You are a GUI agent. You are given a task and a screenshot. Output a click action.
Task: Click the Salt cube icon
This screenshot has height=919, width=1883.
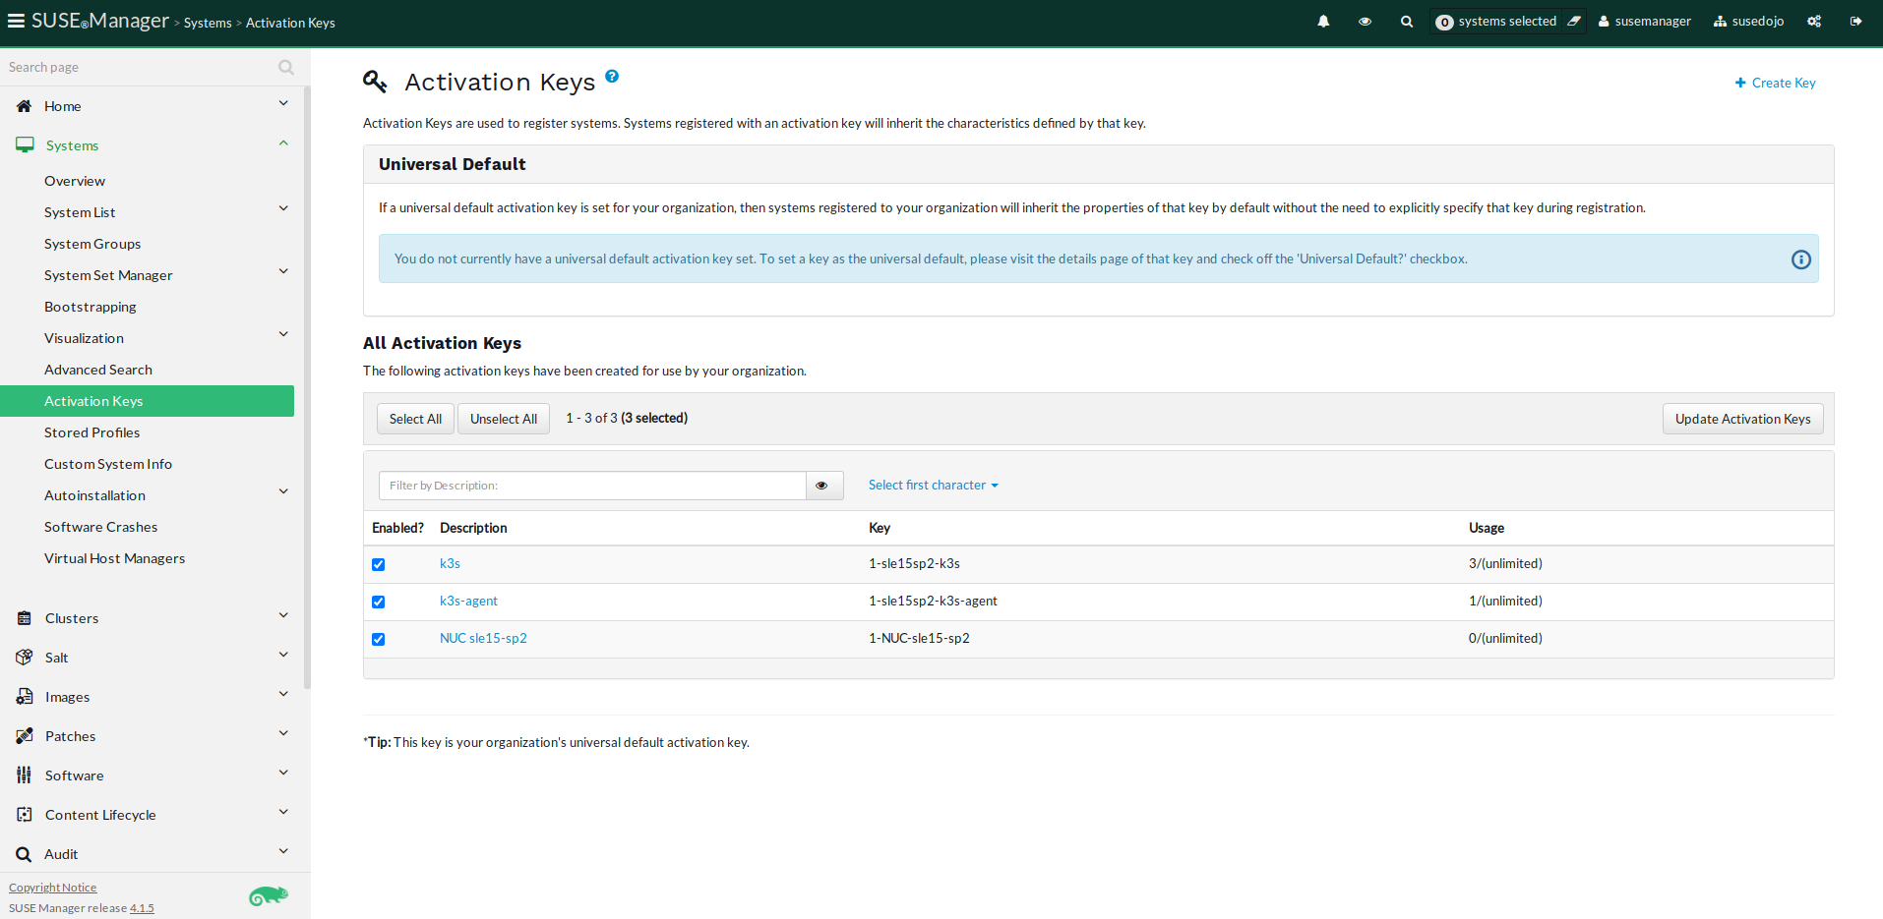pos(25,658)
